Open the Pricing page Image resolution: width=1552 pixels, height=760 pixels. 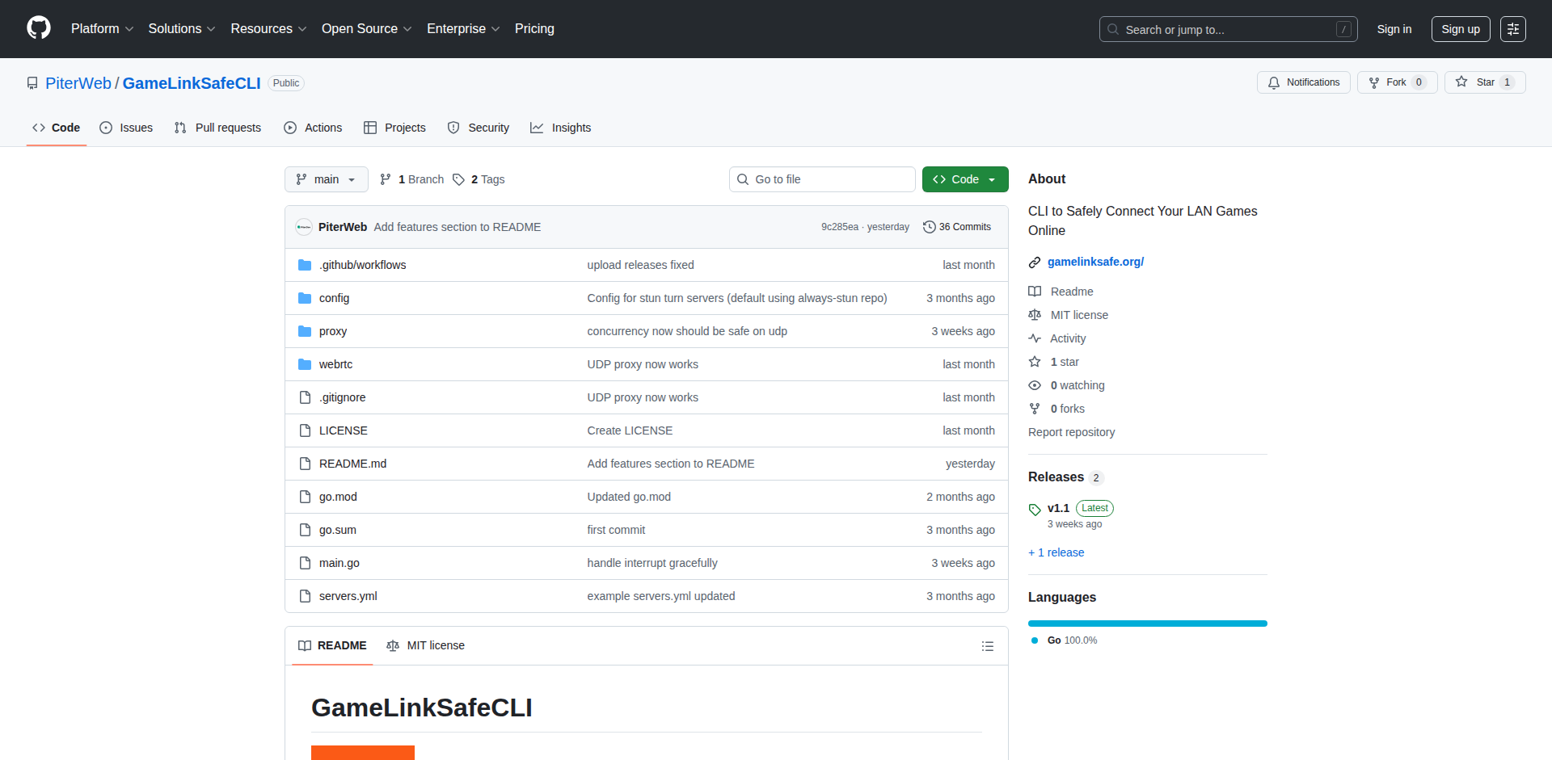click(x=534, y=29)
